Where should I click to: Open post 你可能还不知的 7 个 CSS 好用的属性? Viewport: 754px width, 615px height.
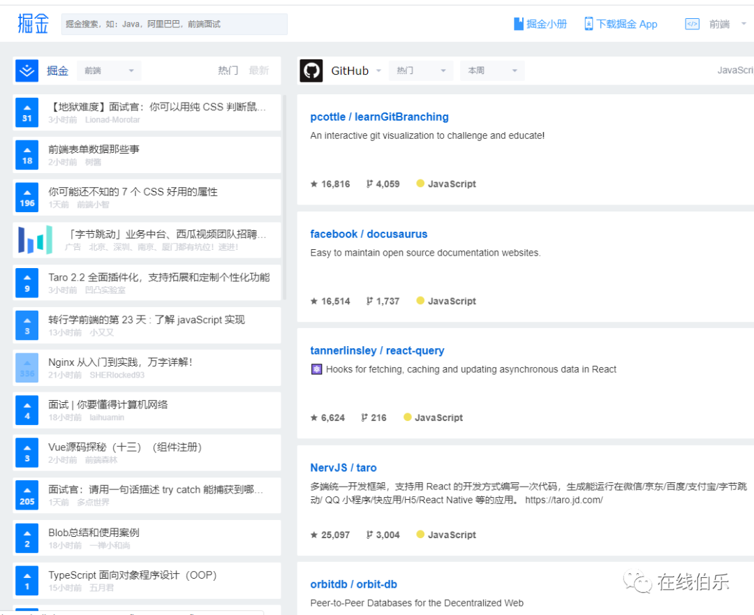pyautogui.click(x=133, y=192)
